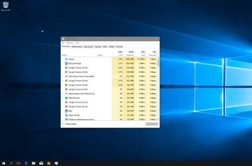Open the Options menu
Viewport: 252px width, 166px height.
[x=70, y=43]
